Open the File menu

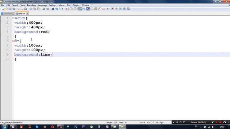coord(3,5)
